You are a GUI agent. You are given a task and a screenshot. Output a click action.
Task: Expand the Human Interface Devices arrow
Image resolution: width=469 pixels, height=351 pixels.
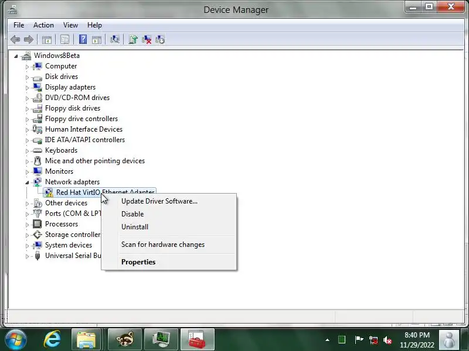[x=27, y=130]
